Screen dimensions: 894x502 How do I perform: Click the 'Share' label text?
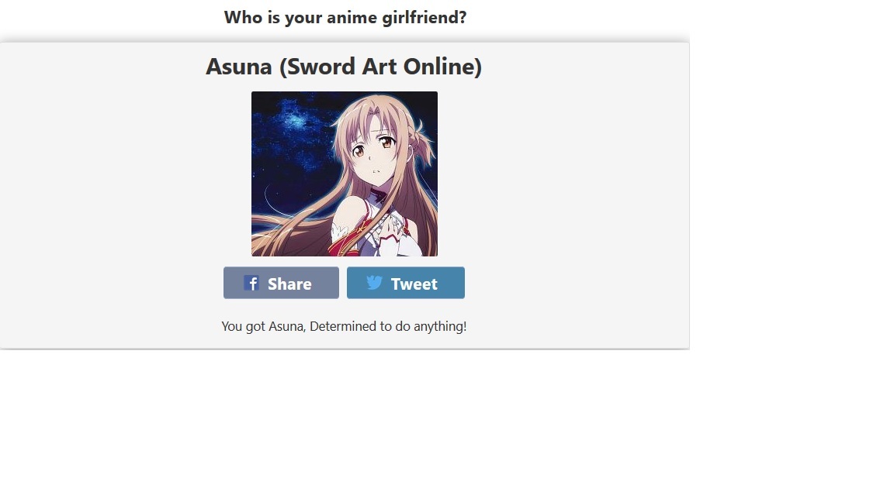[289, 284]
